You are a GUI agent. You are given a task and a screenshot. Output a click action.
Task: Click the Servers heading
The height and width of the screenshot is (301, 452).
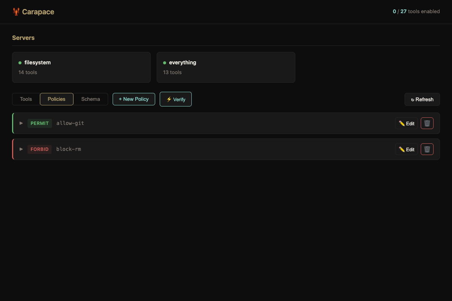pyautogui.click(x=23, y=38)
